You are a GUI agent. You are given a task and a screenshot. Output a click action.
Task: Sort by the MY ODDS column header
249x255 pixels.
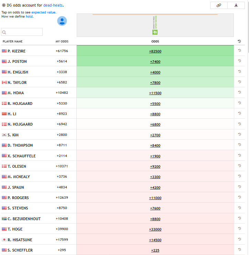point(62,41)
